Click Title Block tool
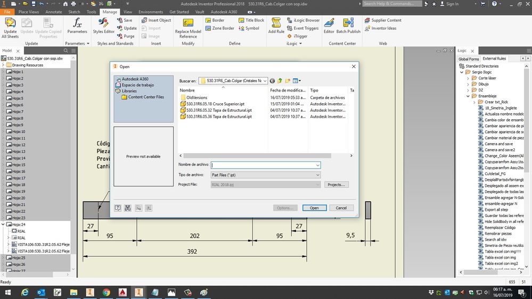The height and width of the screenshot is (299, 532). click(251, 20)
